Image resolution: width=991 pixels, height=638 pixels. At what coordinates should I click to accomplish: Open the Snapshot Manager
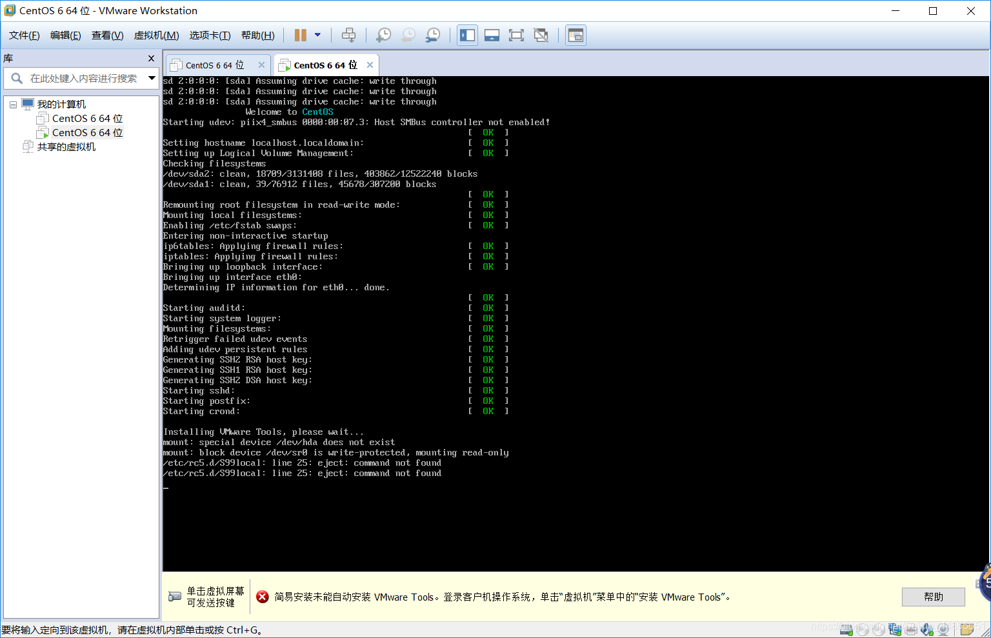[433, 35]
